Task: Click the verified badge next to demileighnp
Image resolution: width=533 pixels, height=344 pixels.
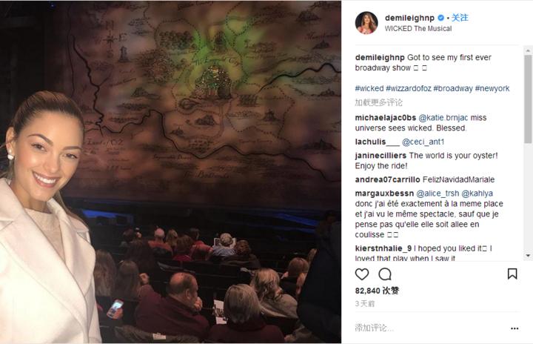Action: coord(441,18)
